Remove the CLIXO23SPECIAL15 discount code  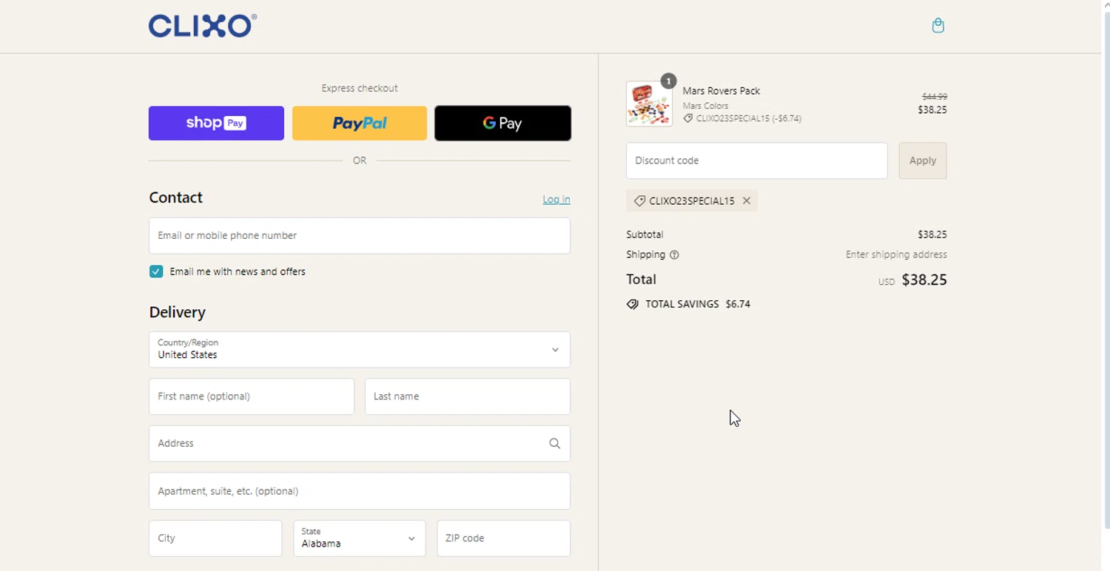(x=747, y=200)
